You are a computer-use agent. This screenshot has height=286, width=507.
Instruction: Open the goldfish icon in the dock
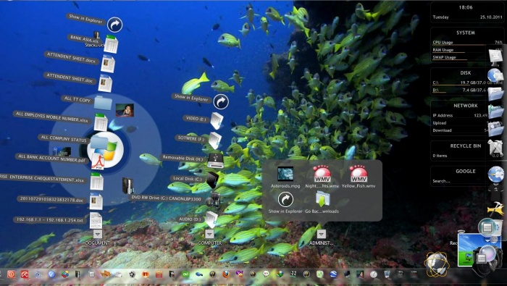(x=106, y=274)
